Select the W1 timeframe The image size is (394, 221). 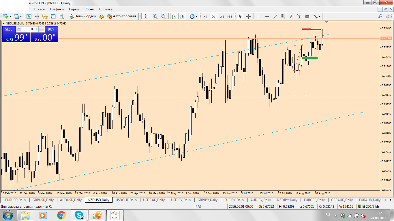click(x=222, y=16)
